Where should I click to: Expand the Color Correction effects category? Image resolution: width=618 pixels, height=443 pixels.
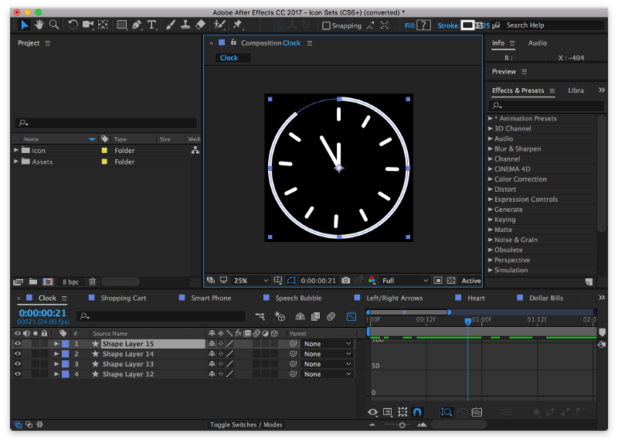point(491,179)
